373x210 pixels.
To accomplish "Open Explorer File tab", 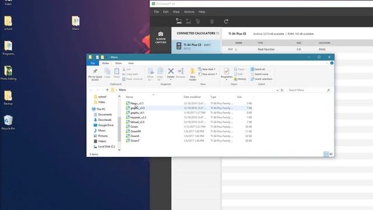I will 93,63.
